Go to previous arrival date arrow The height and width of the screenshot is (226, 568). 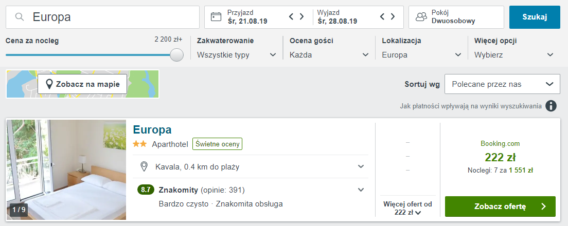tap(292, 17)
